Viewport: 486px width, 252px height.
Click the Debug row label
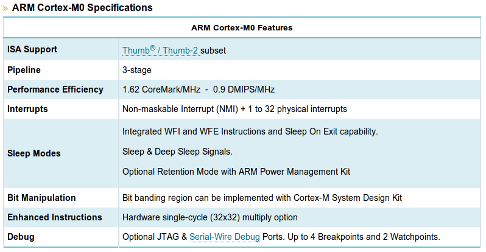[x=21, y=237]
